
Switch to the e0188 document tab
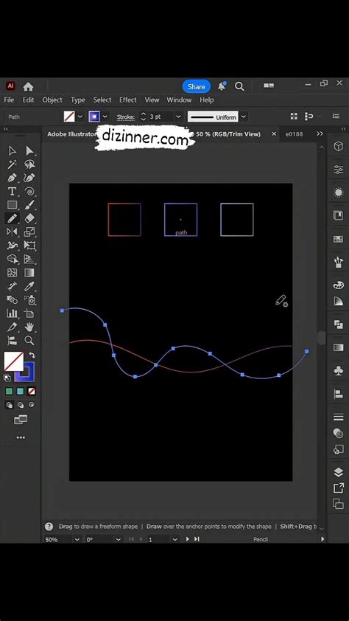(x=294, y=134)
